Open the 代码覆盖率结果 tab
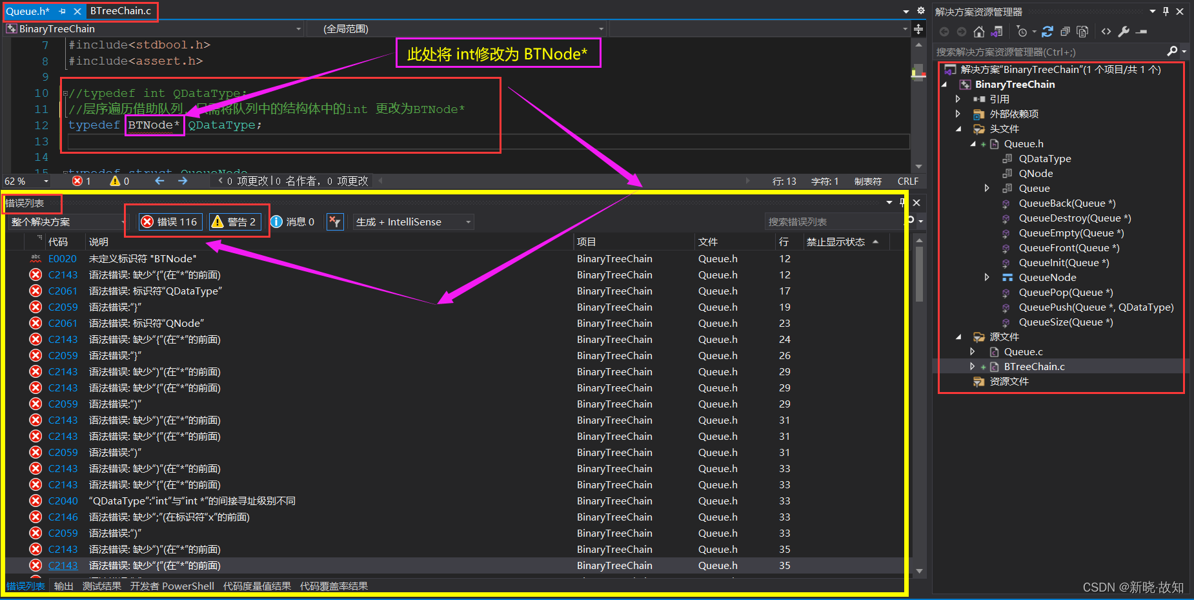Viewport: 1194px width, 600px height. (334, 586)
